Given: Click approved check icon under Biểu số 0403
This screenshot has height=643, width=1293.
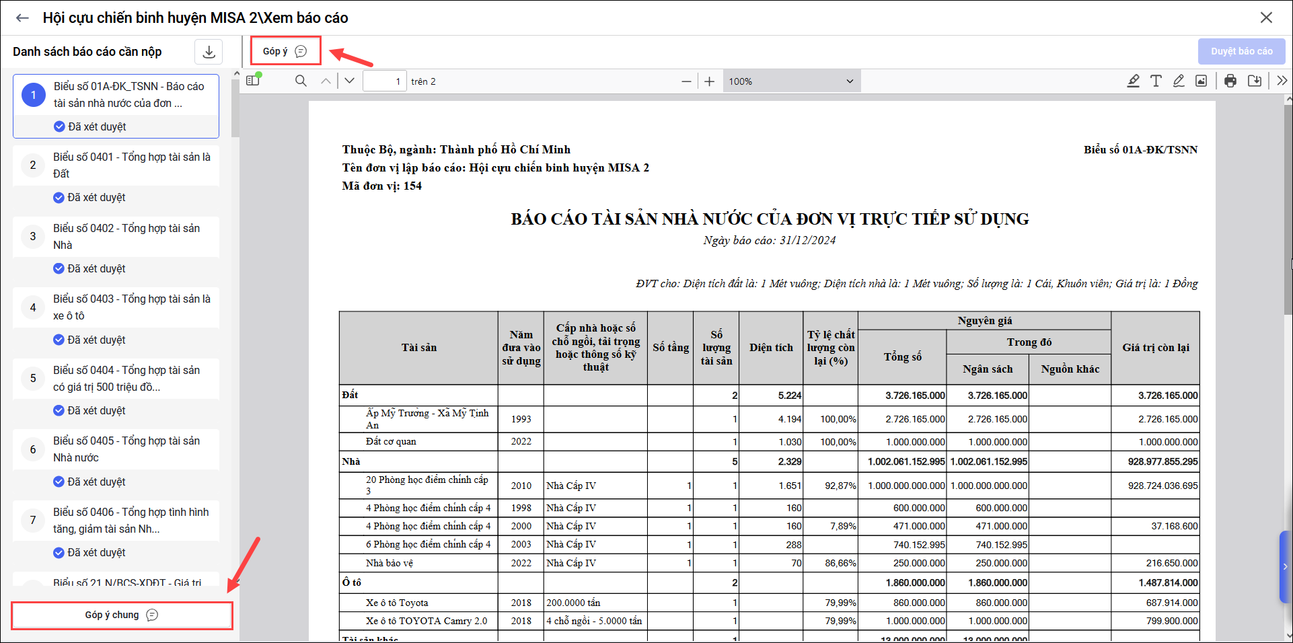Looking at the screenshot, I should pos(59,340).
